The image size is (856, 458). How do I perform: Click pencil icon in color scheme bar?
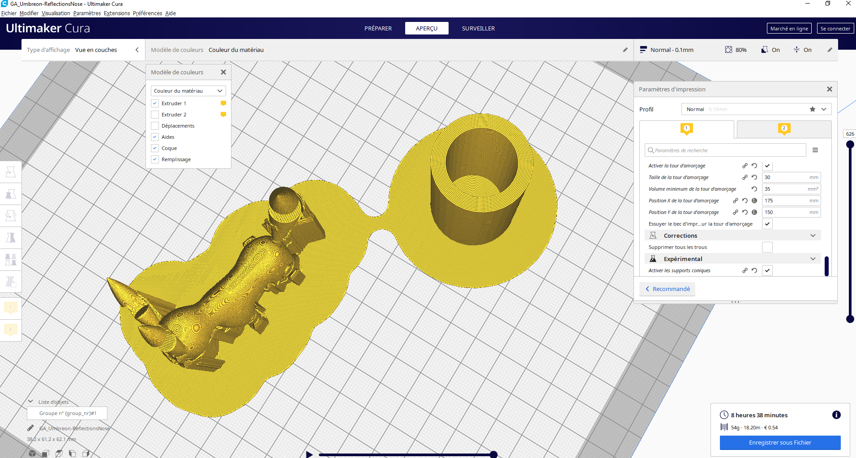pyautogui.click(x=625, y=50)
